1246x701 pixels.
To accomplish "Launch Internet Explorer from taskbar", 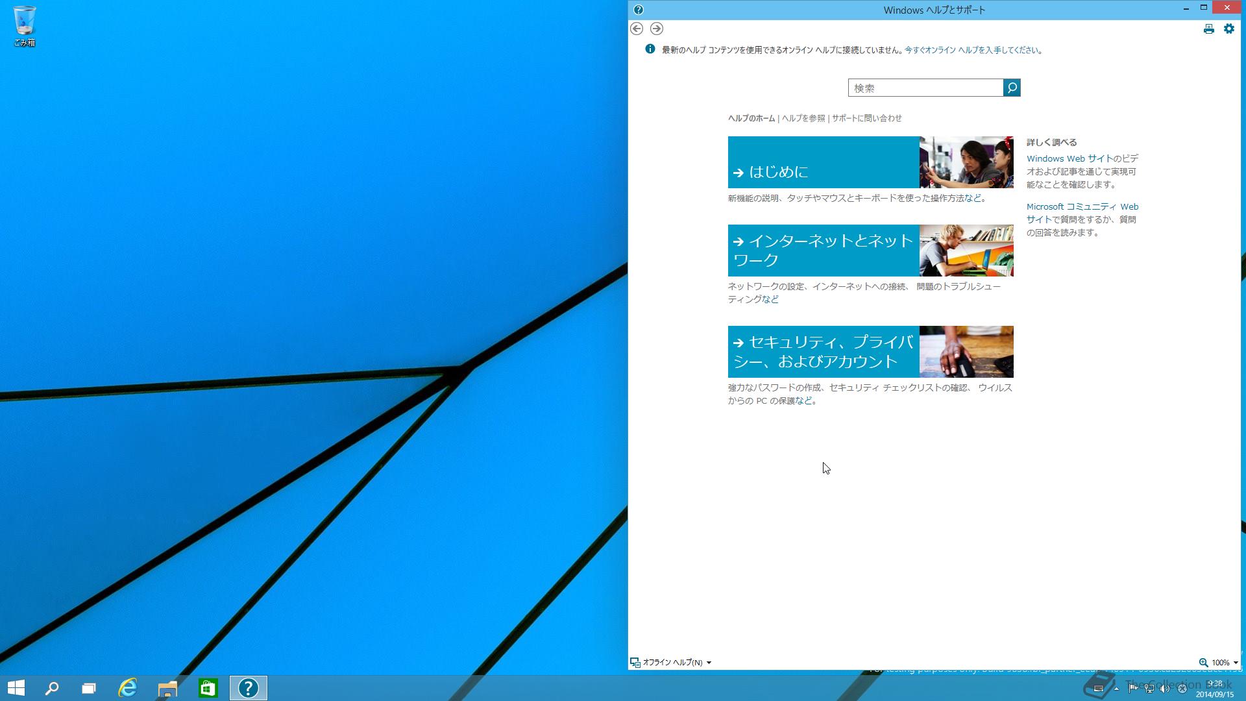I will pos(128,688).
